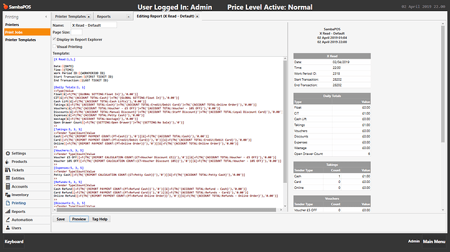Open Reports via its chart icon
The width and height of the screenshot is (450, 252).
click(x=8, y=211)
